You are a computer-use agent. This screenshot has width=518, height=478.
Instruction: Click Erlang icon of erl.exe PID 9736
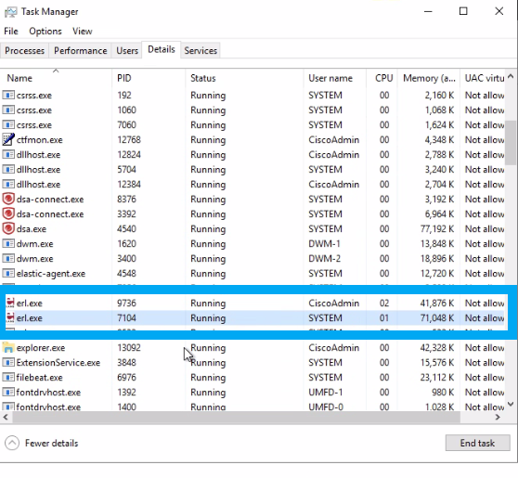coord(10,303)
